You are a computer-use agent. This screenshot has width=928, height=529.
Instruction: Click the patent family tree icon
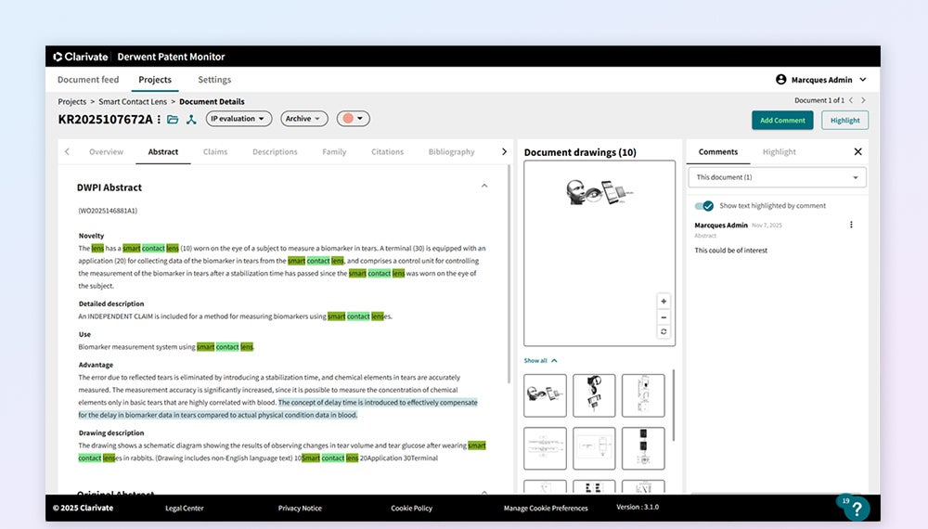click(x=191, y=119)
